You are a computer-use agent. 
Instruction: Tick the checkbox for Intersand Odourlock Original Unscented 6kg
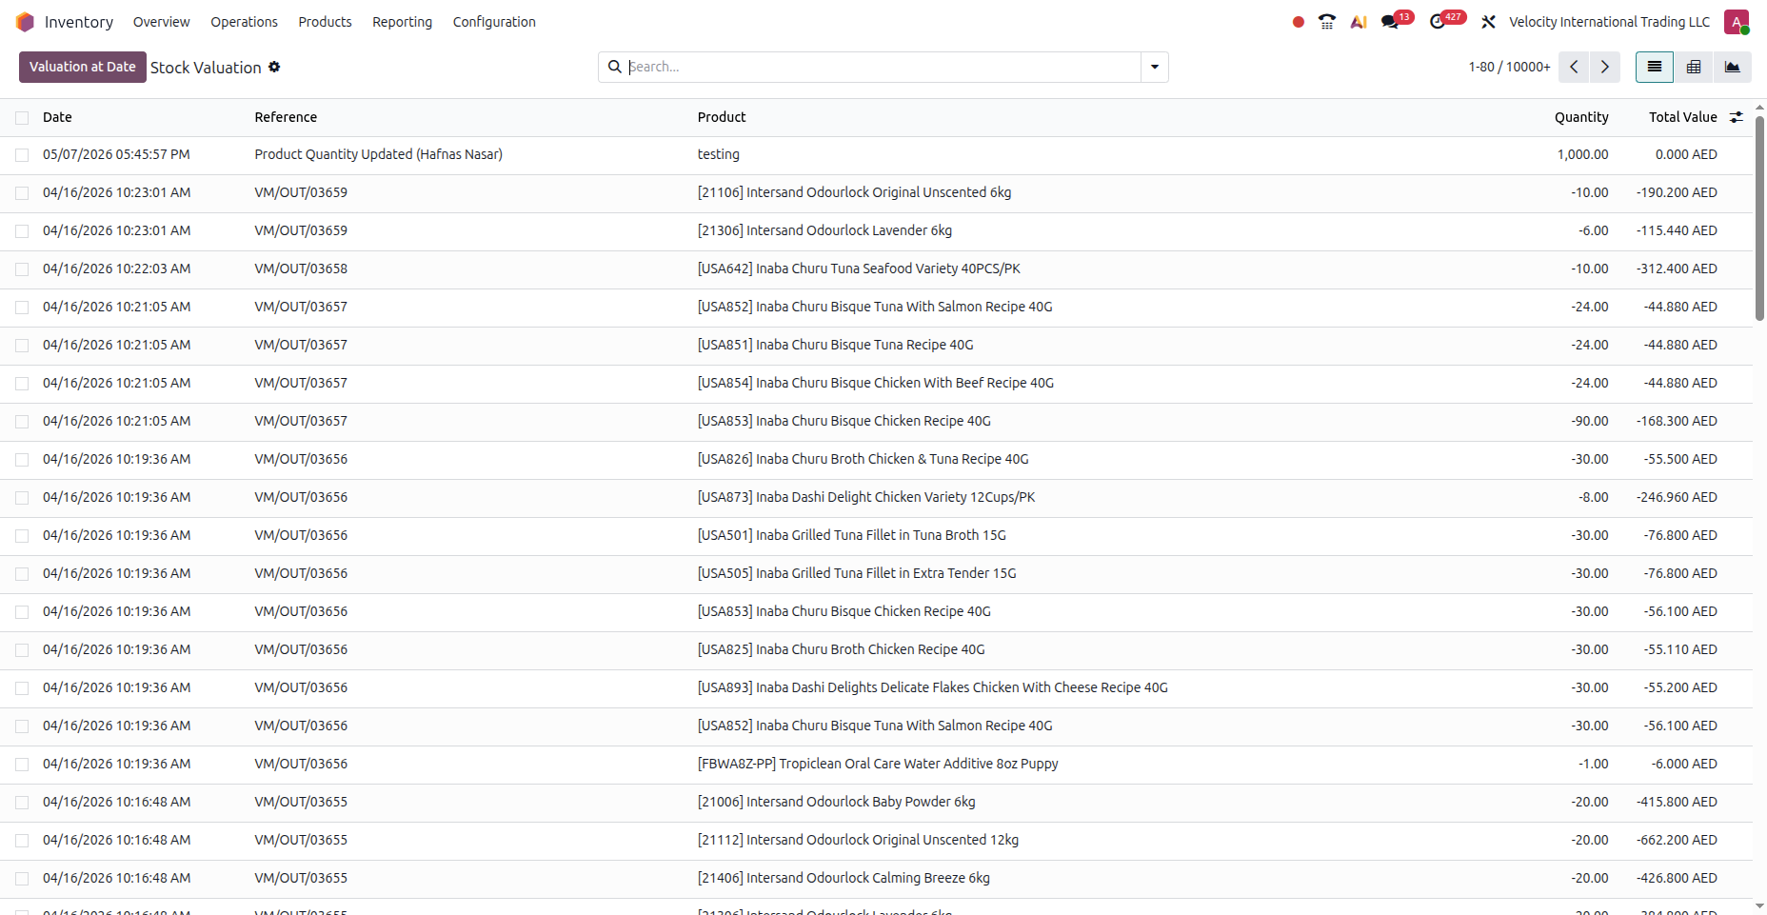point(22,193)
